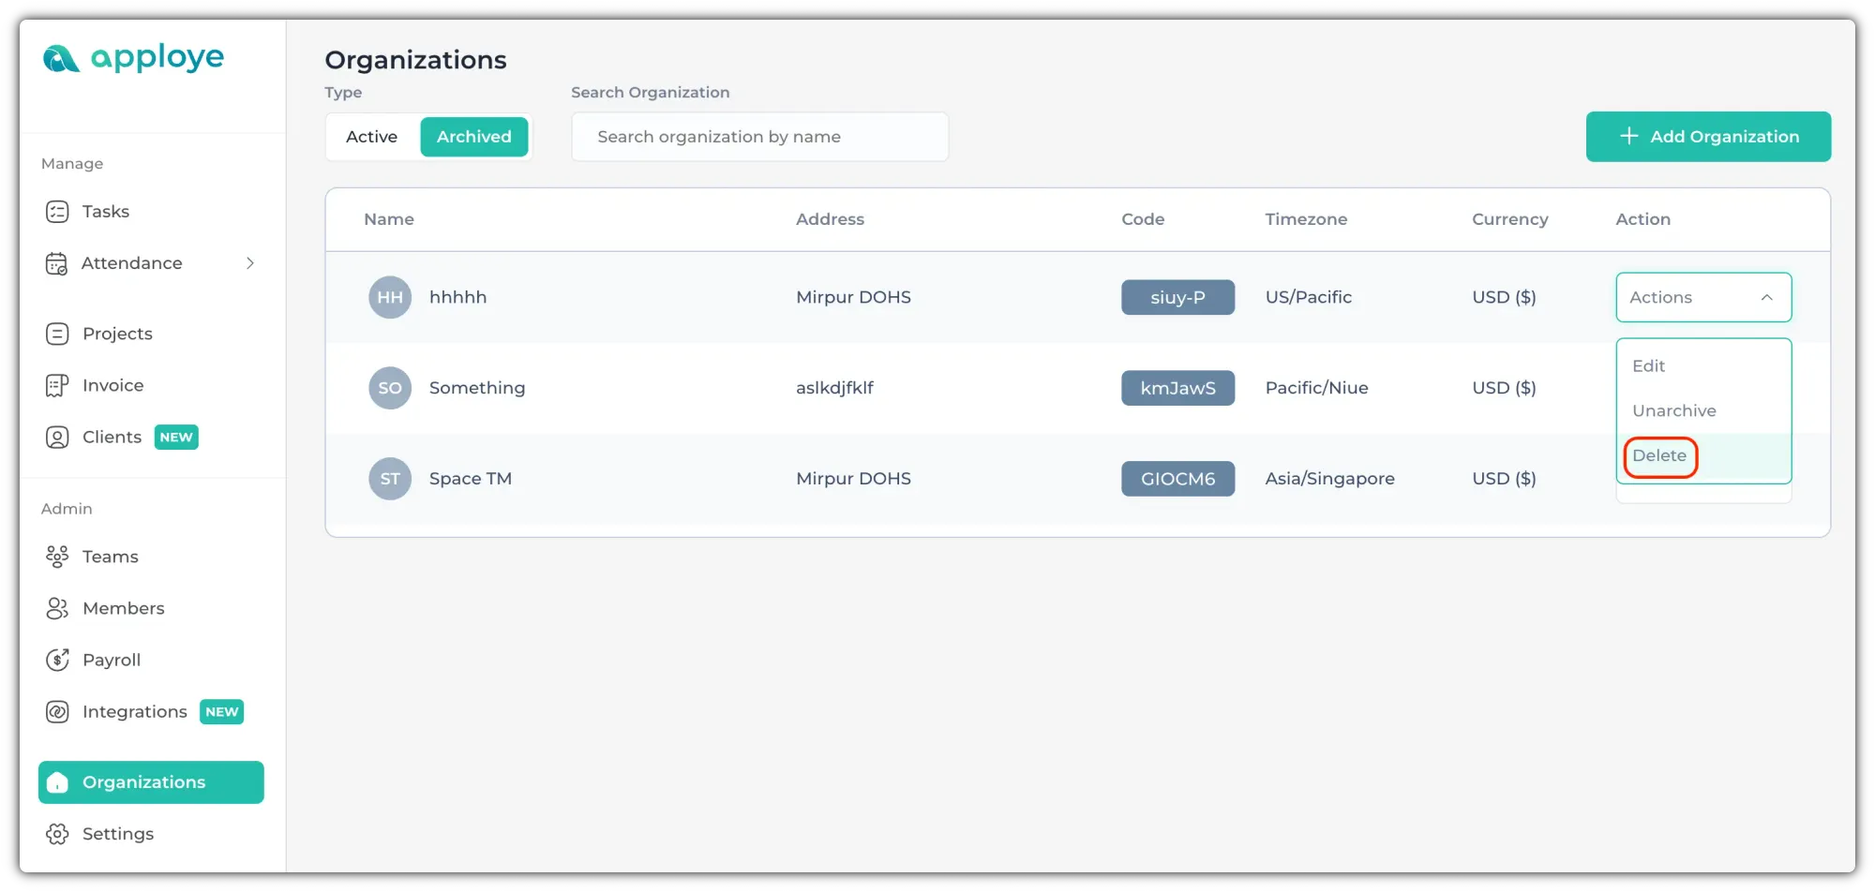This screenshot has height=892, width=1875.
Task: Choose Unarchive from the Actions menu
Action: tap(1673, 411)
